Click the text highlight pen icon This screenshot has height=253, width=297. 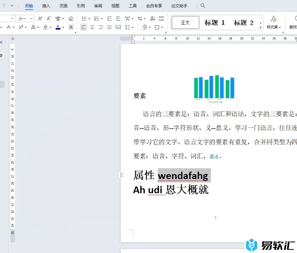[46, 27]
